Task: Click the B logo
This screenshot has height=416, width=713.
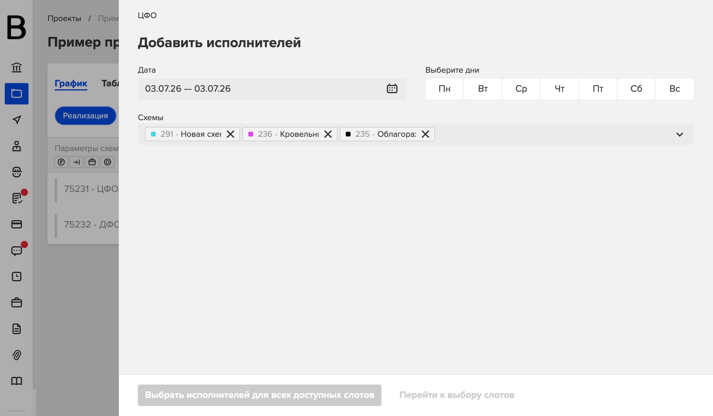Action: point(17,27)
